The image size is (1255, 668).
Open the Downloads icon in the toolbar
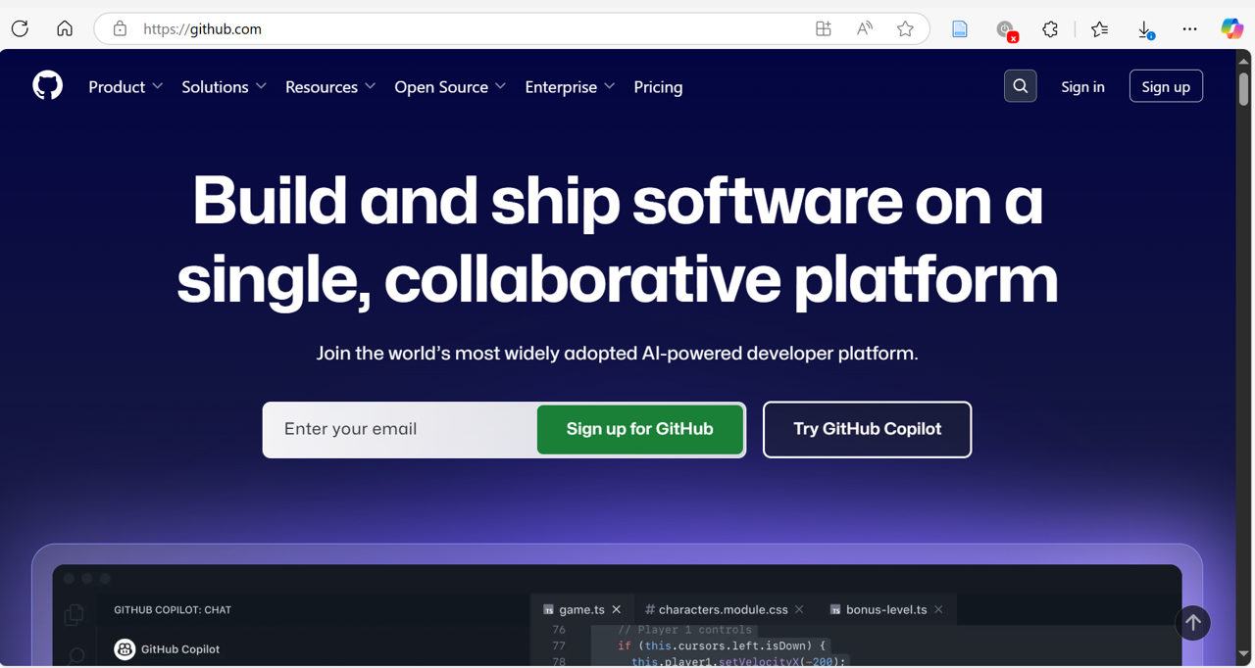point(1145,29)
